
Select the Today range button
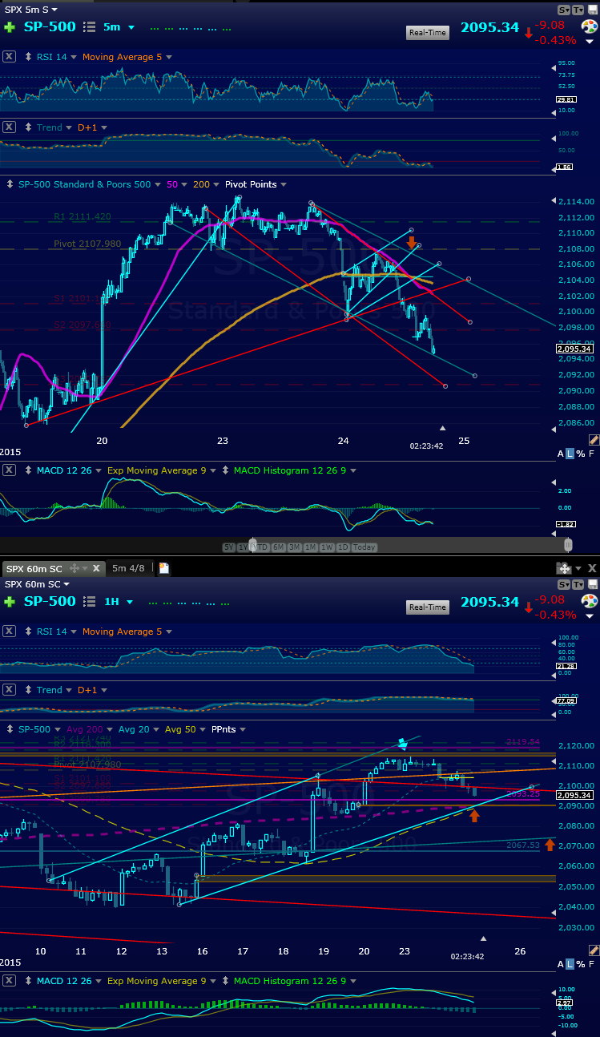364,547
